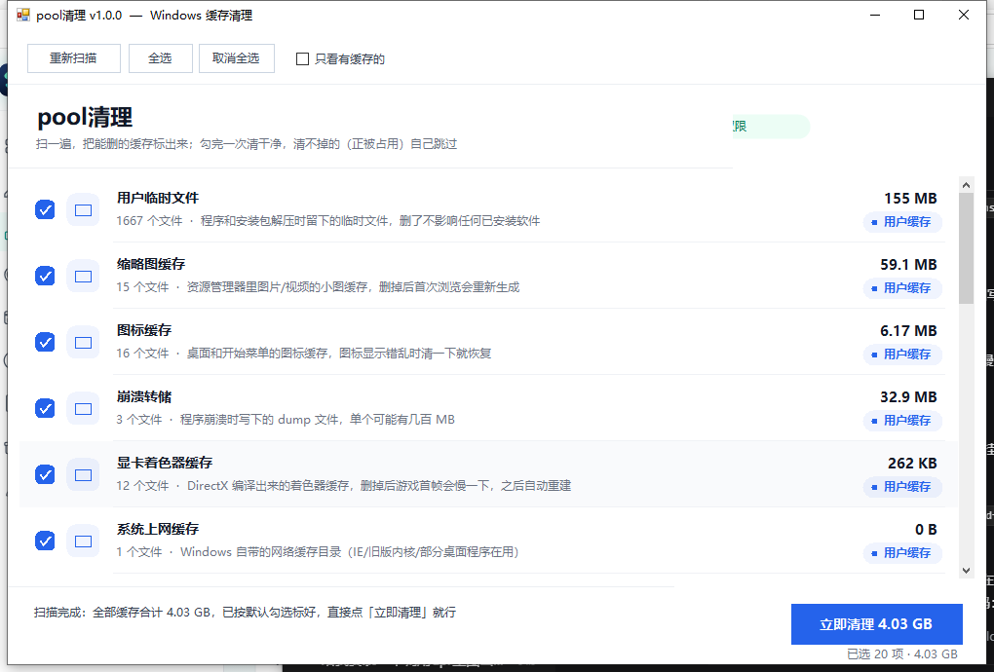
Task: Select the 缩略图缓存 row title
Action: [151, 264]
